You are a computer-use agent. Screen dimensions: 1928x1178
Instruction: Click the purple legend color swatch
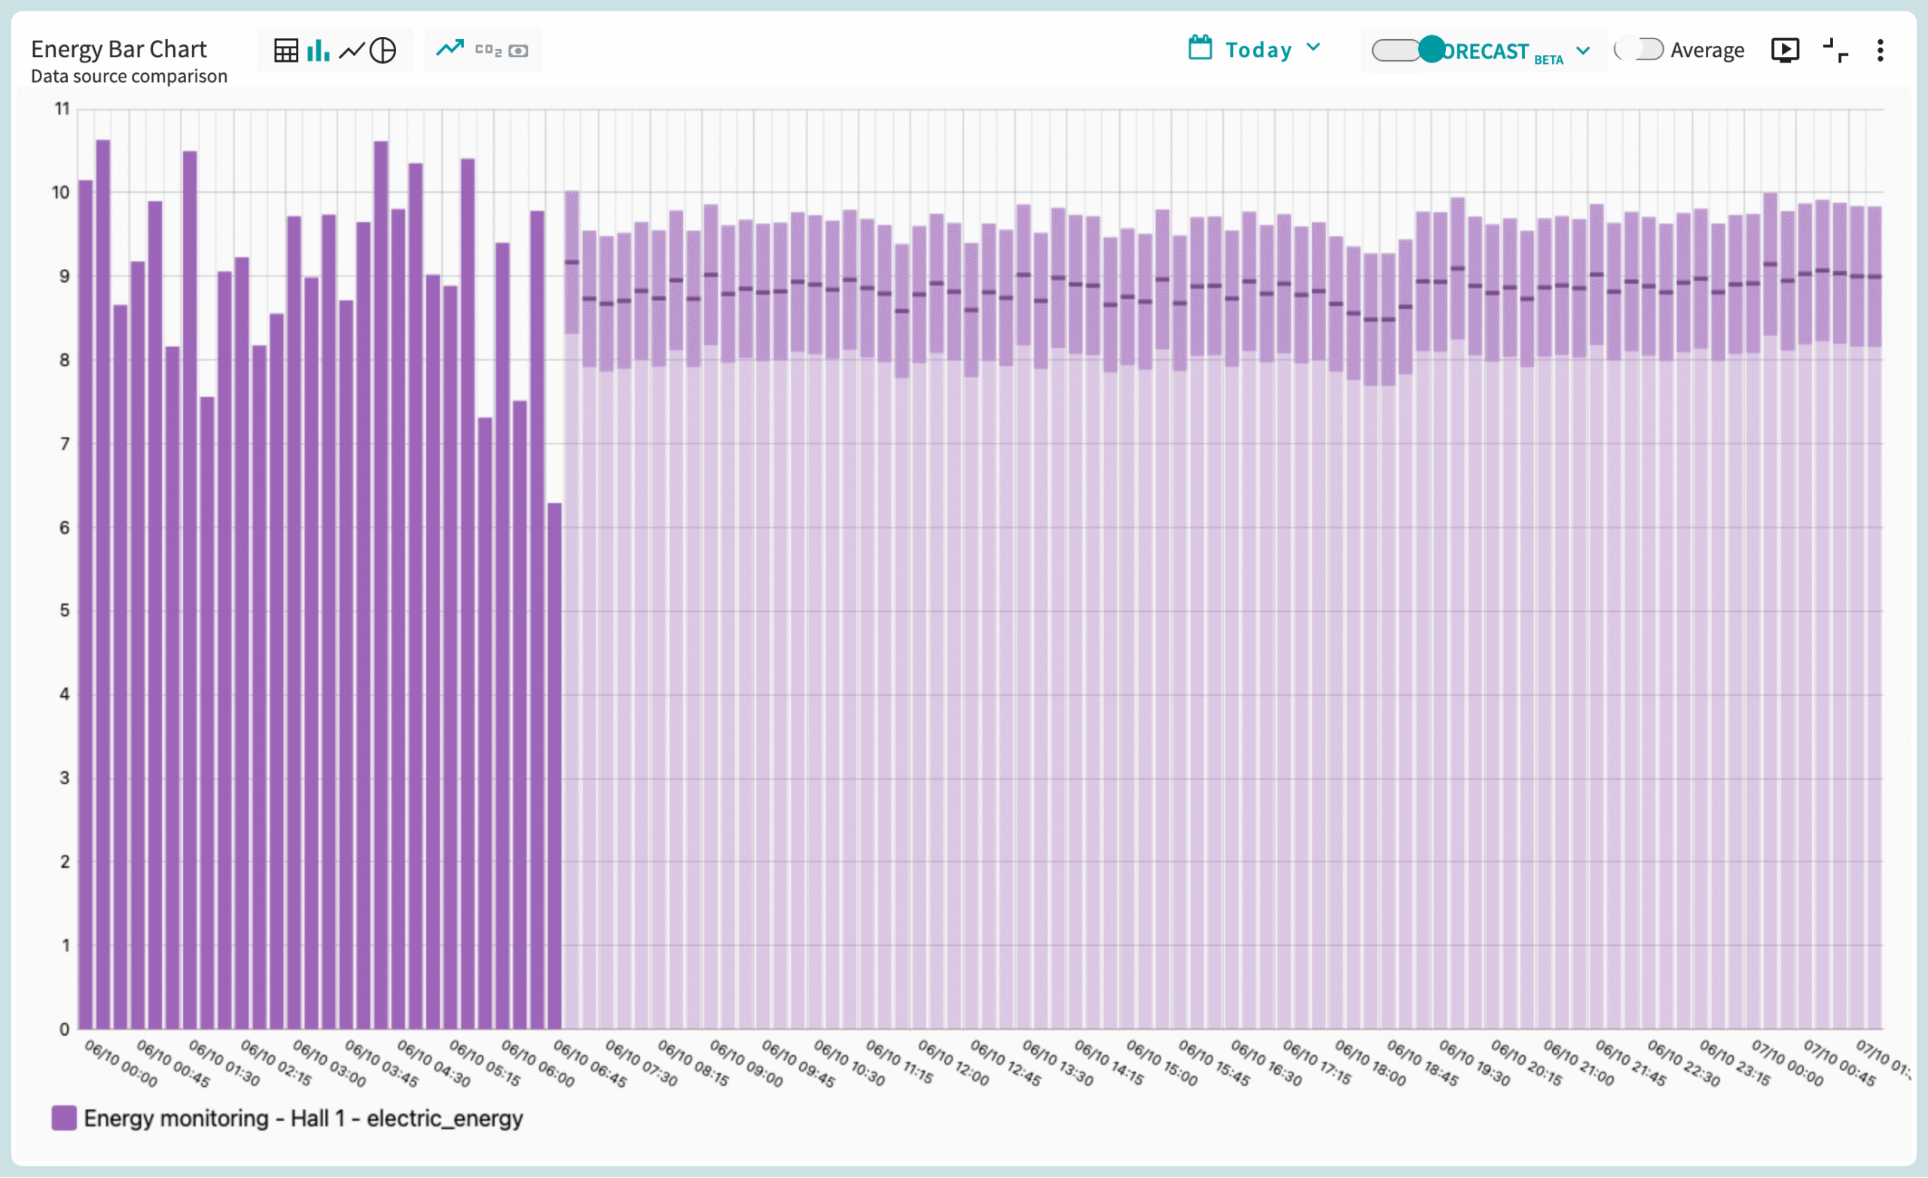pos(64,1118)
